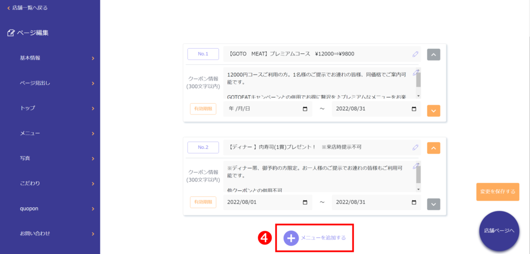Move coupon No.1 up with gray arrow
Image resolution: width=530 pixels, height=254 pixels.
tap(434, 54)
